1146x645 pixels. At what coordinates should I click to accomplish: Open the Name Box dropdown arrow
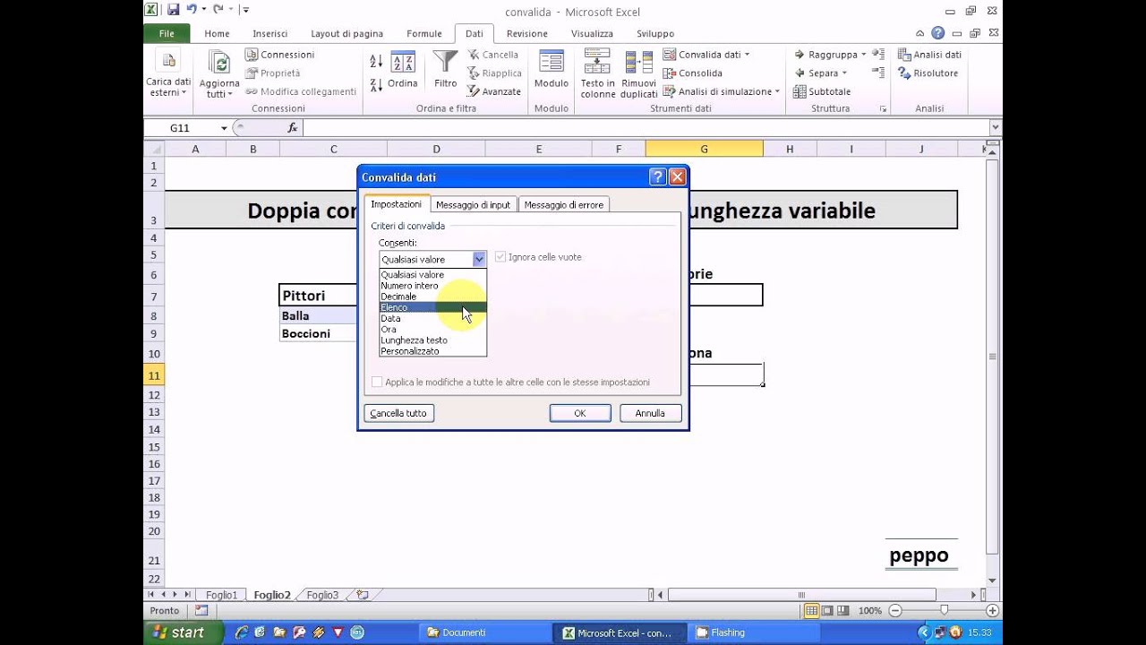(224, 128)
